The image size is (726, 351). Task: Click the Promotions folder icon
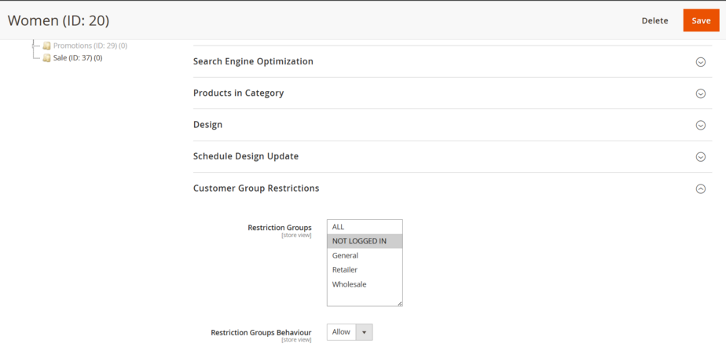coord(46,46)
